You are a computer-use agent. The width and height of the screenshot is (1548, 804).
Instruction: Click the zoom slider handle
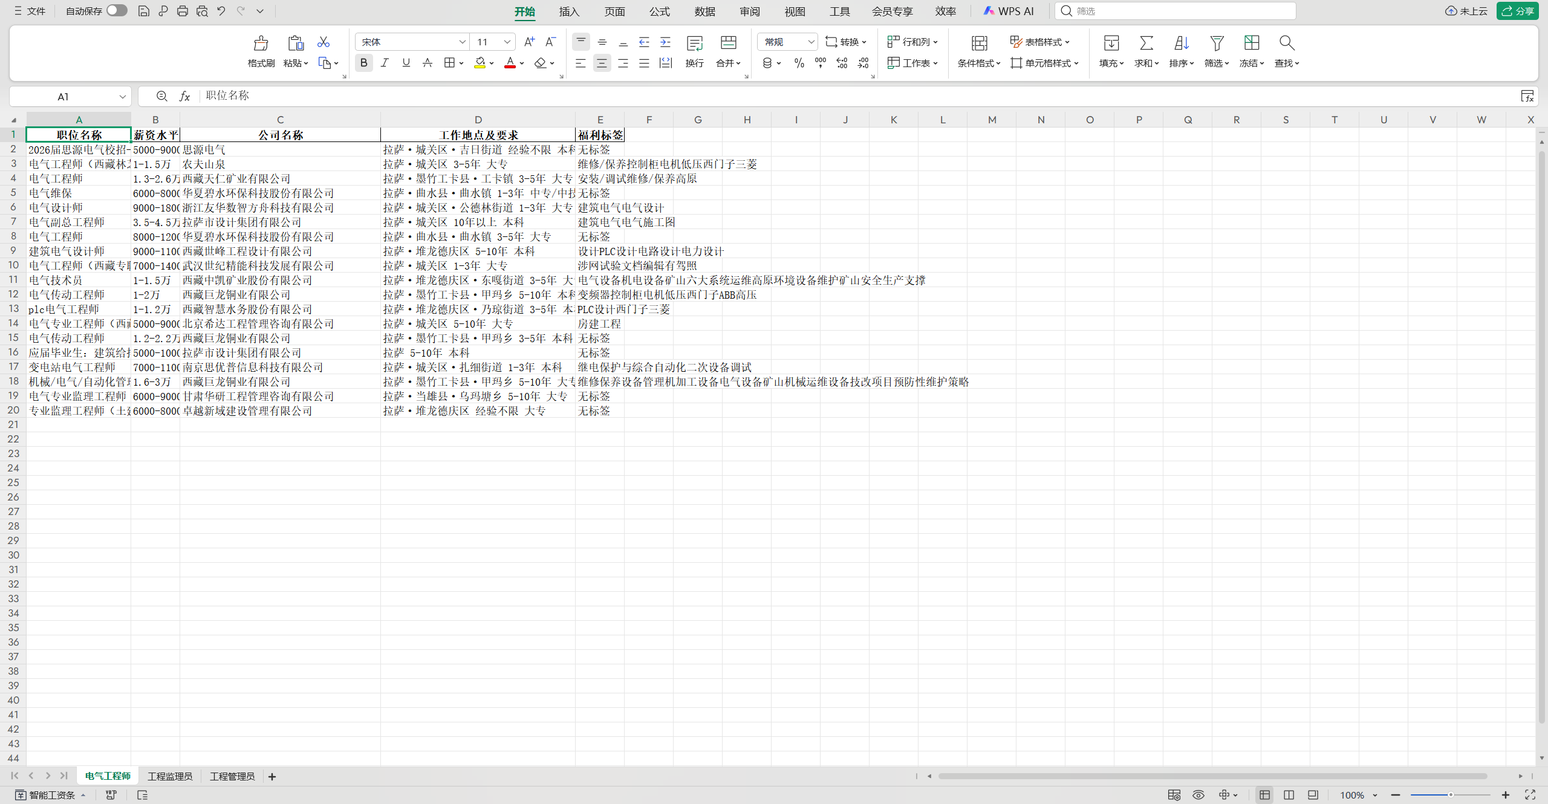pyautogui.click(x=1450, y=795)
